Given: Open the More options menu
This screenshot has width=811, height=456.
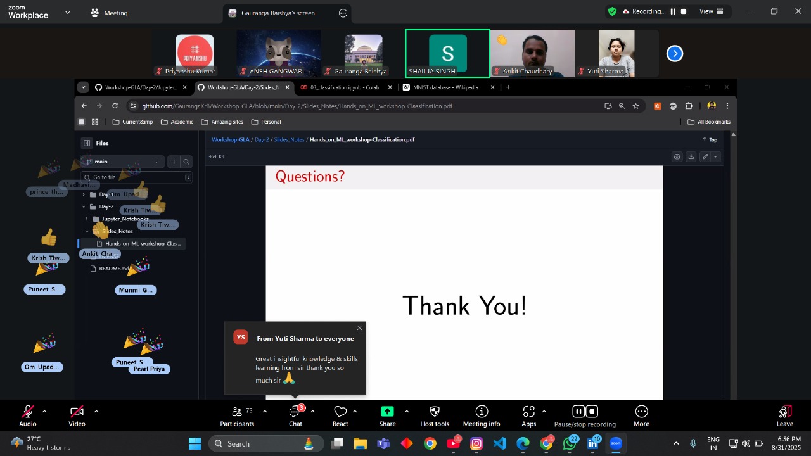Looking at the screenshot, I should click(x=641, y=416).
